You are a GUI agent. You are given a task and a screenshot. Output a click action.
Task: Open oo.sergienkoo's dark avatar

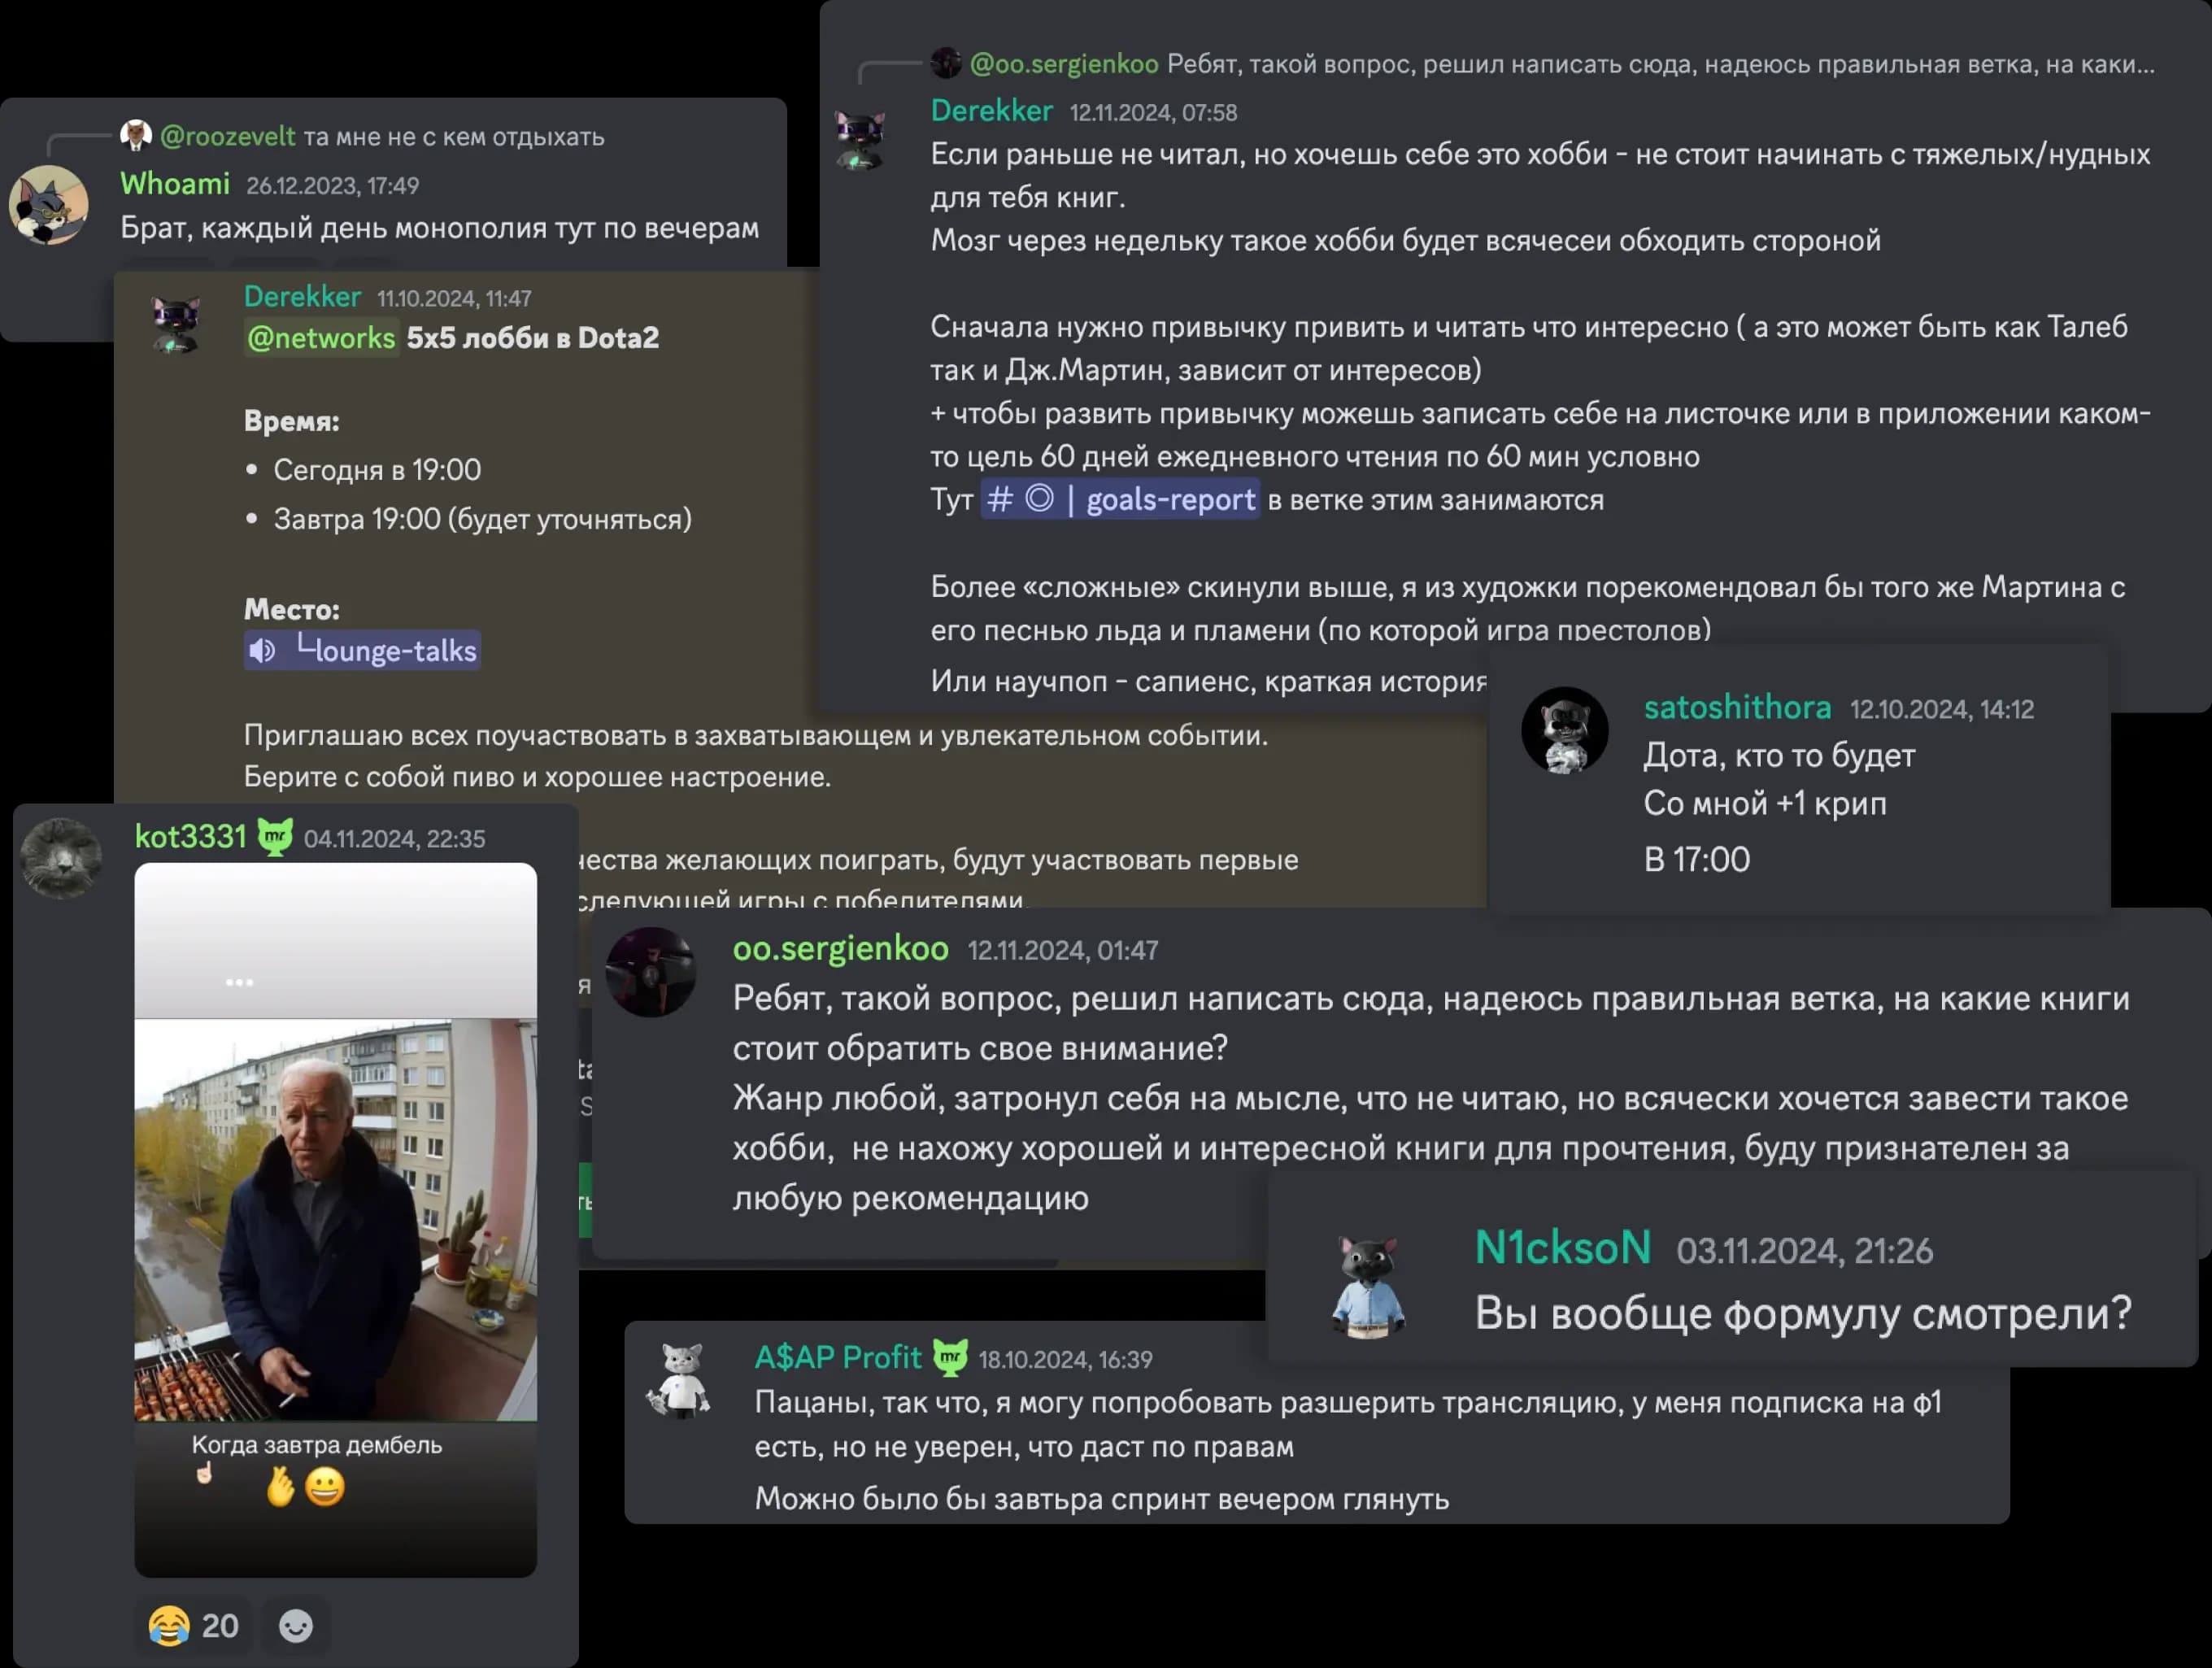tap(650, 972)
